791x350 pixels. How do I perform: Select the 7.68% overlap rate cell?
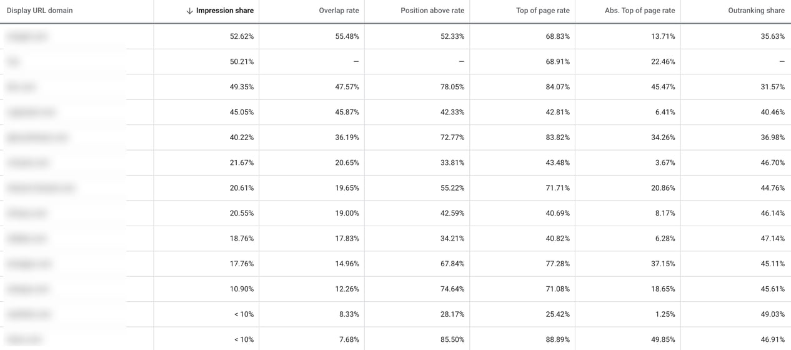click(x=349, y=339)
